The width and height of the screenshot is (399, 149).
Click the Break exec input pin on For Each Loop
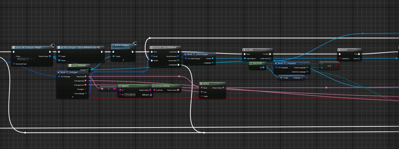151,61
